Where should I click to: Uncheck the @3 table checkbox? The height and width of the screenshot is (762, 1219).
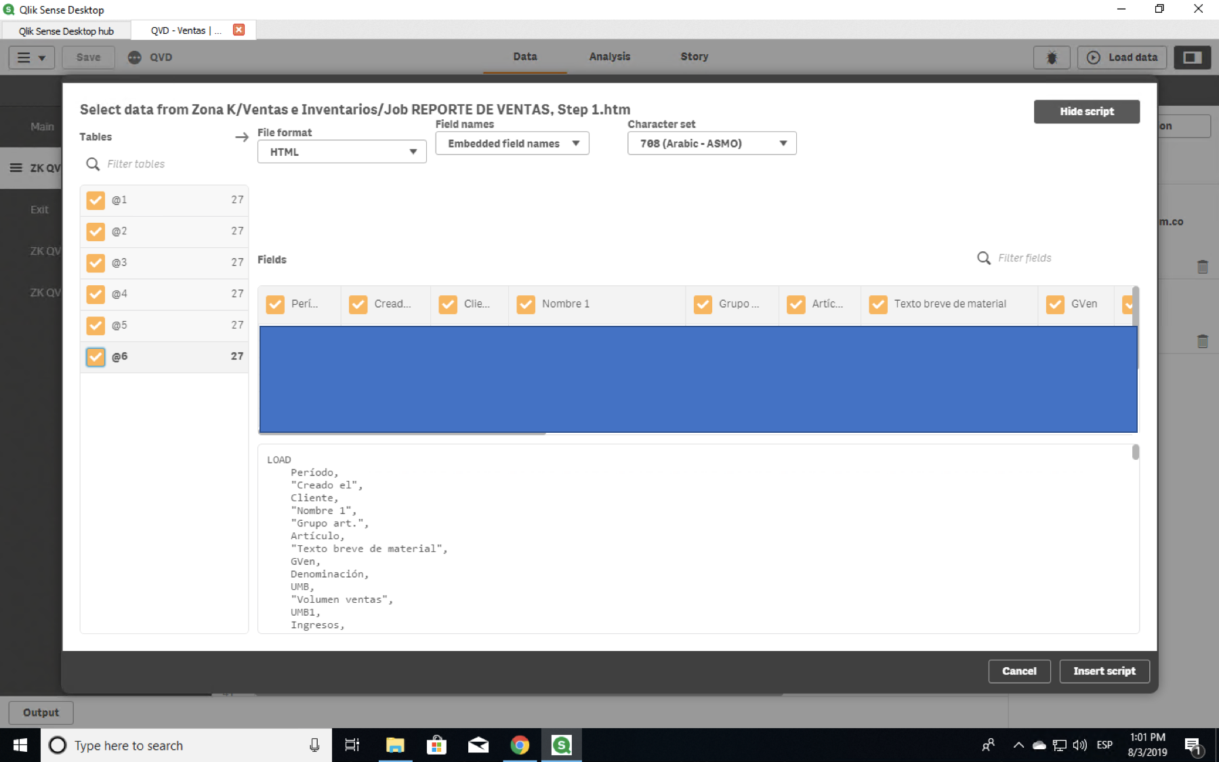96,263
